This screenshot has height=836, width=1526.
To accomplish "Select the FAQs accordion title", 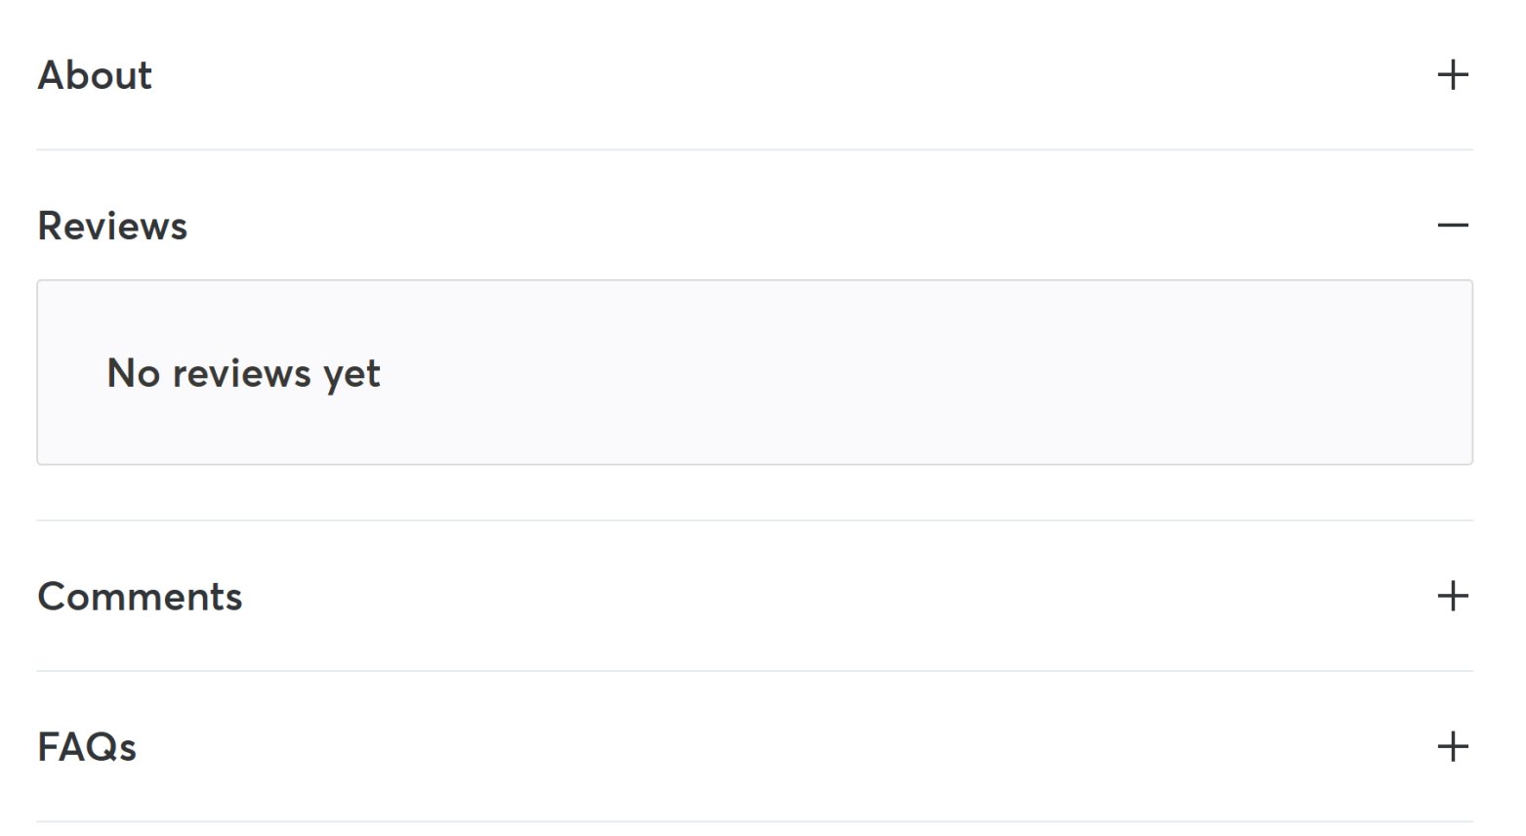I will click(x=87, y=747).
